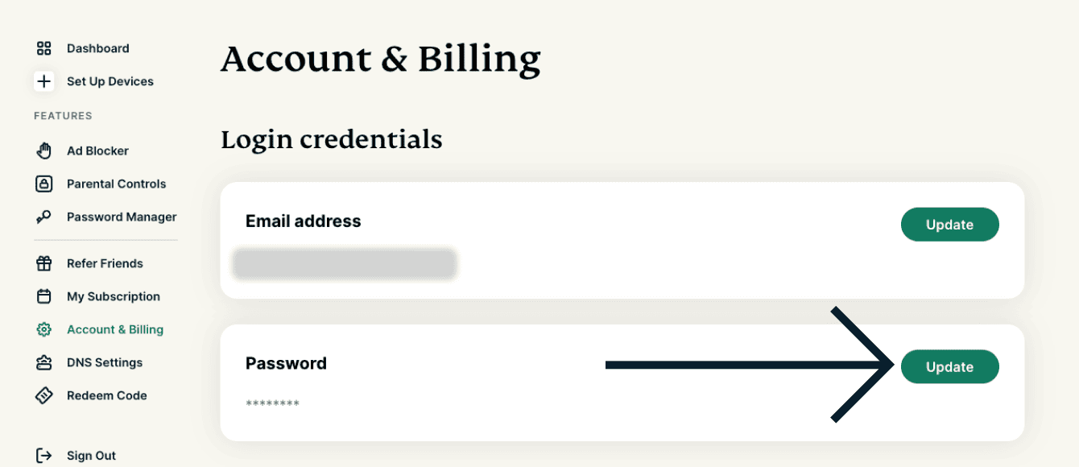Click the Ad Blocker hand icon
1079x467 pixels.
click(44, 151)
